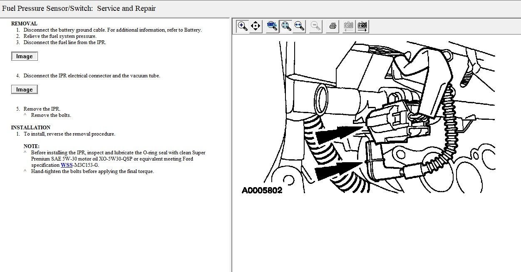Follow the WSS specification link
Screen dimensions: 521x272
(67, 165)
